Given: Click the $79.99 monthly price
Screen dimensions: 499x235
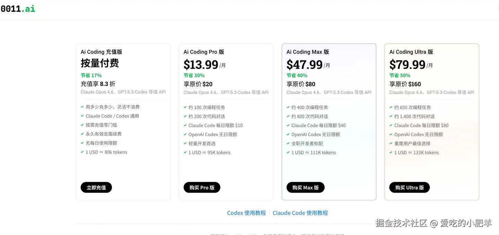Looking at the screenshot, I should (407, 65).
